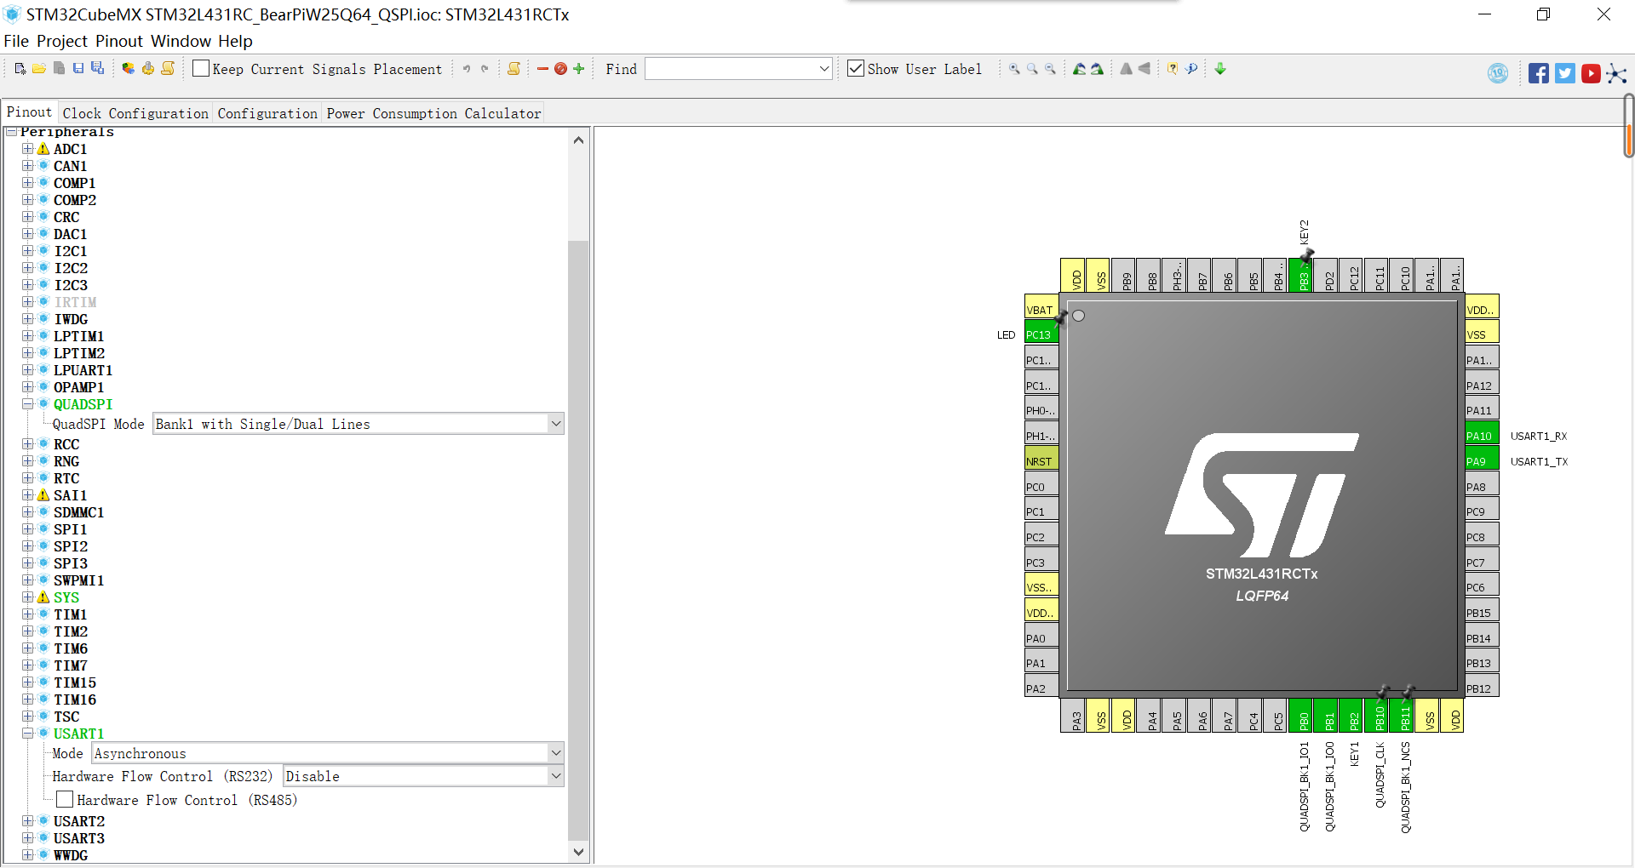This screenshot has height=868, width=1635.
Task: Click the yellow help question-mark icon
Action: [x=1173, y=69]
